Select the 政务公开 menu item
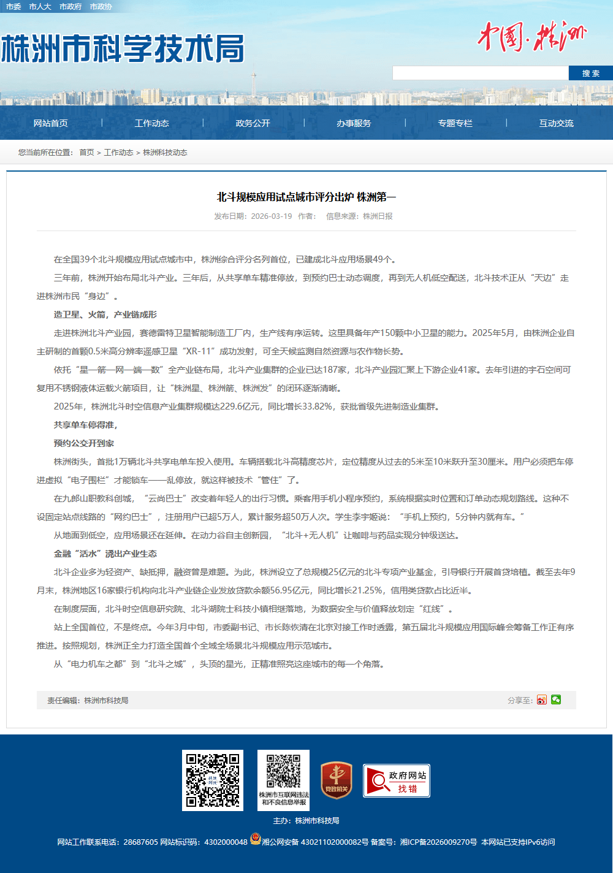This screenshot has width=613, height=873. [253, 123]
